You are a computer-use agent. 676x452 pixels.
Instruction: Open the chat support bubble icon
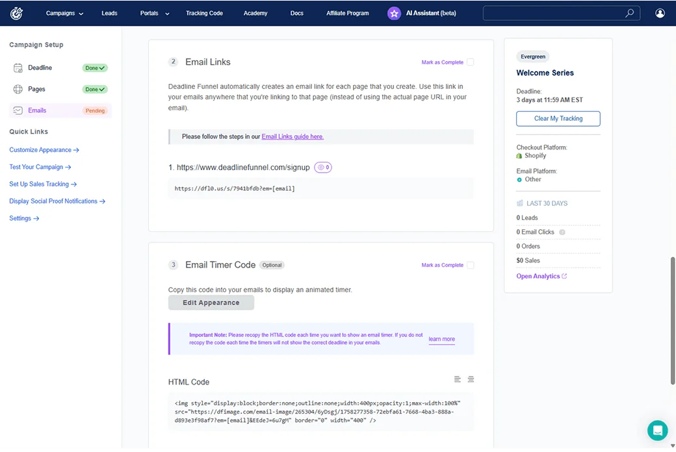[657, 430]
